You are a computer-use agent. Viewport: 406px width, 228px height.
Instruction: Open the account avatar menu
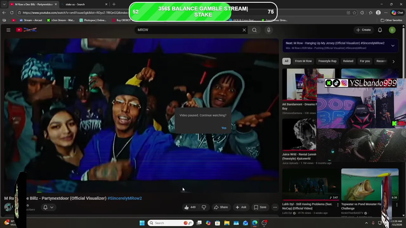(x=392, y=30)
